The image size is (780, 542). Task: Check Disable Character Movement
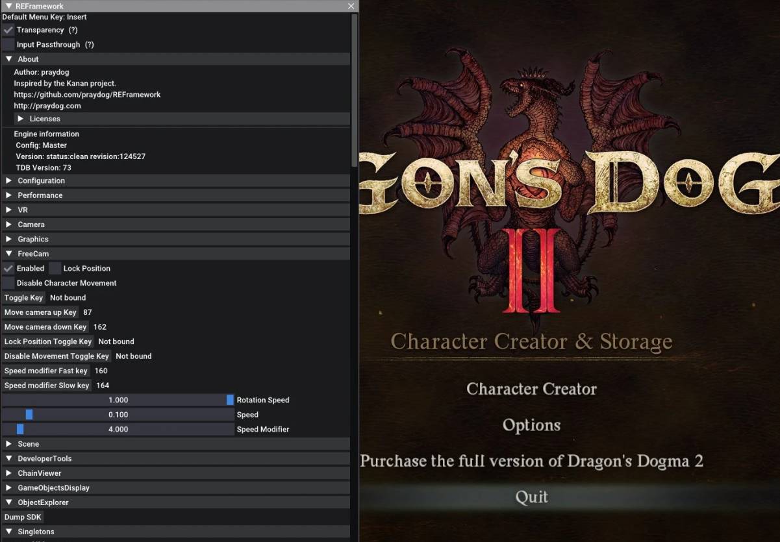click(8, 283)
